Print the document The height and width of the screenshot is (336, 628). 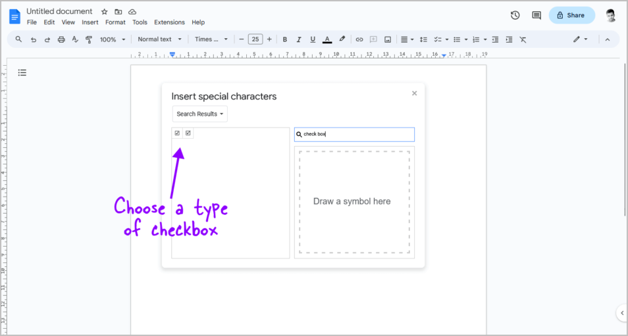click(61, 39)
